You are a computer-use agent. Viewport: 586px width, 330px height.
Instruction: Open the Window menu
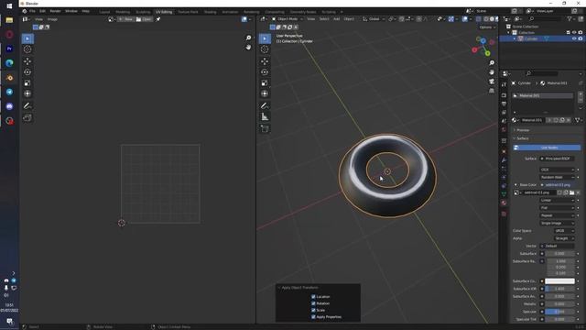pos(71,11)
